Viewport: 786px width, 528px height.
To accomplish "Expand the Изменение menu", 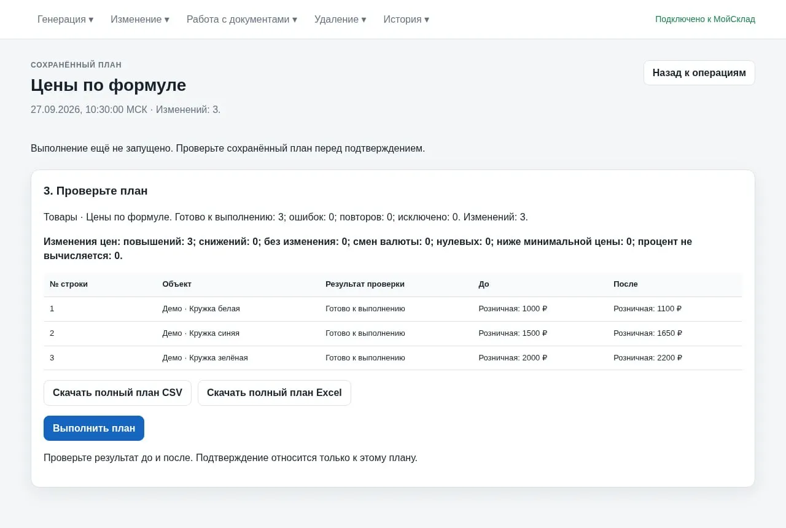I will pyautogui.click(x=140, y=19).
